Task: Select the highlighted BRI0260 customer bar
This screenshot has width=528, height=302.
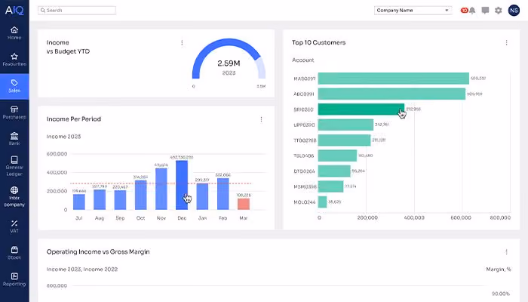Action: coord(361,109)
